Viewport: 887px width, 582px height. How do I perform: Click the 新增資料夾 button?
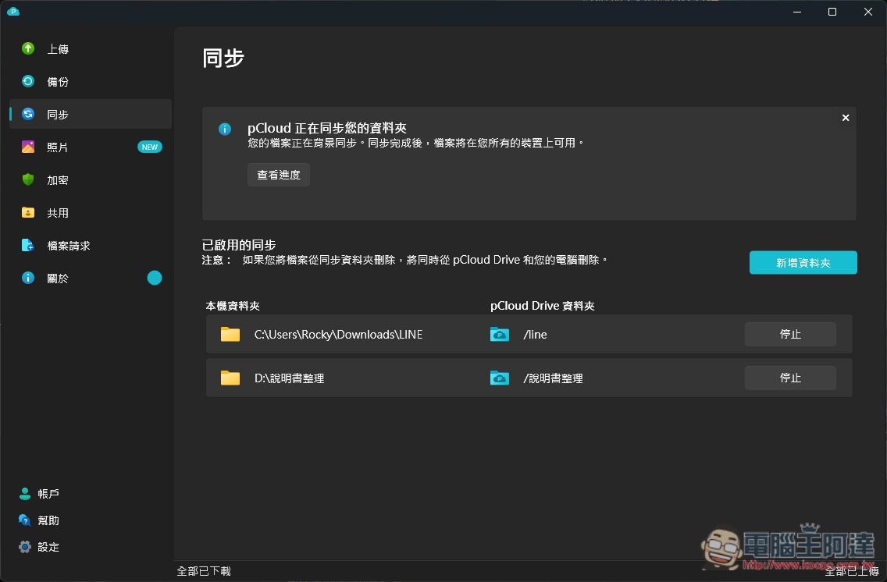803,263
